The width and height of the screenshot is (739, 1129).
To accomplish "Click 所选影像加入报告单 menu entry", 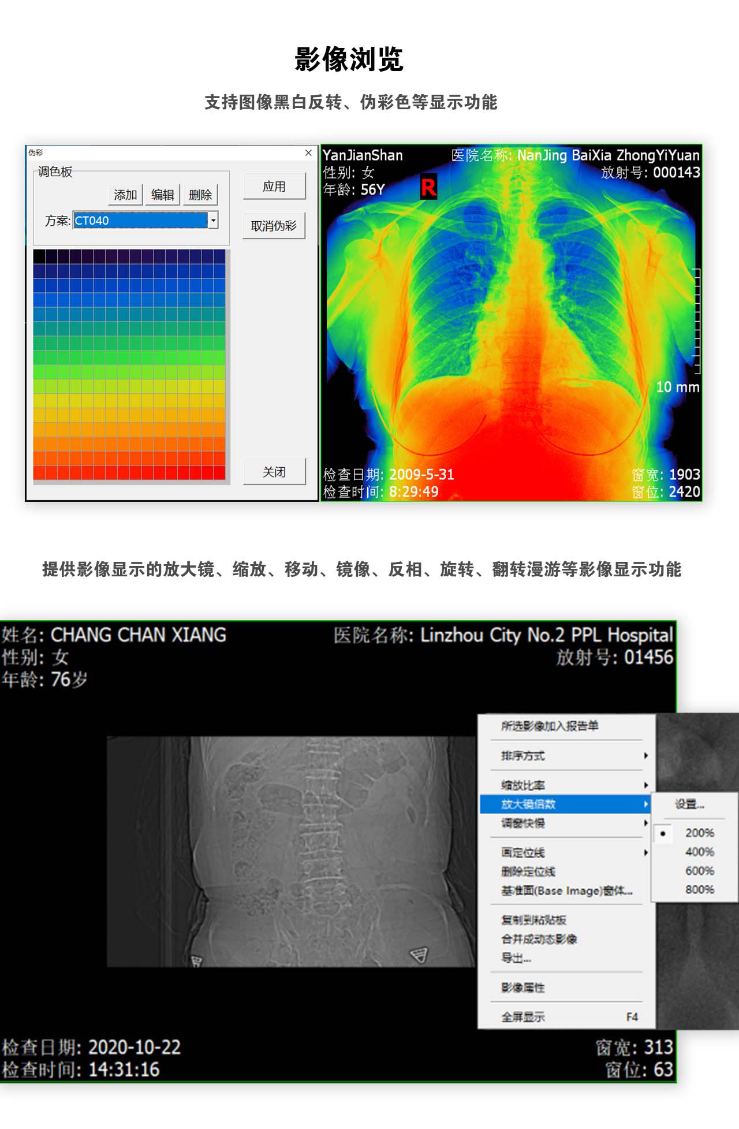I will [550, 726].
